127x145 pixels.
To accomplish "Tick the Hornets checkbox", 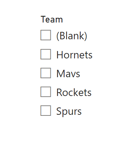I will pos(46,54).
